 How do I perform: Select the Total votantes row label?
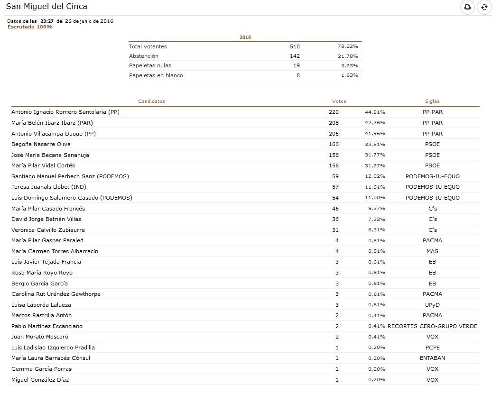tap(148, 46)
